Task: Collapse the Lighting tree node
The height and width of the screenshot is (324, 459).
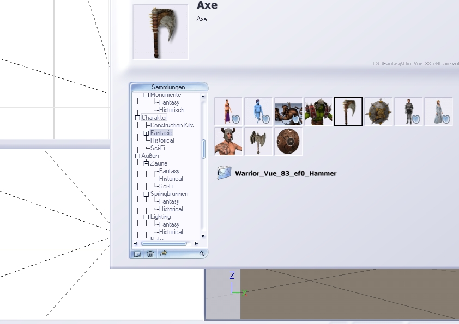Action: tap(146, 217)
